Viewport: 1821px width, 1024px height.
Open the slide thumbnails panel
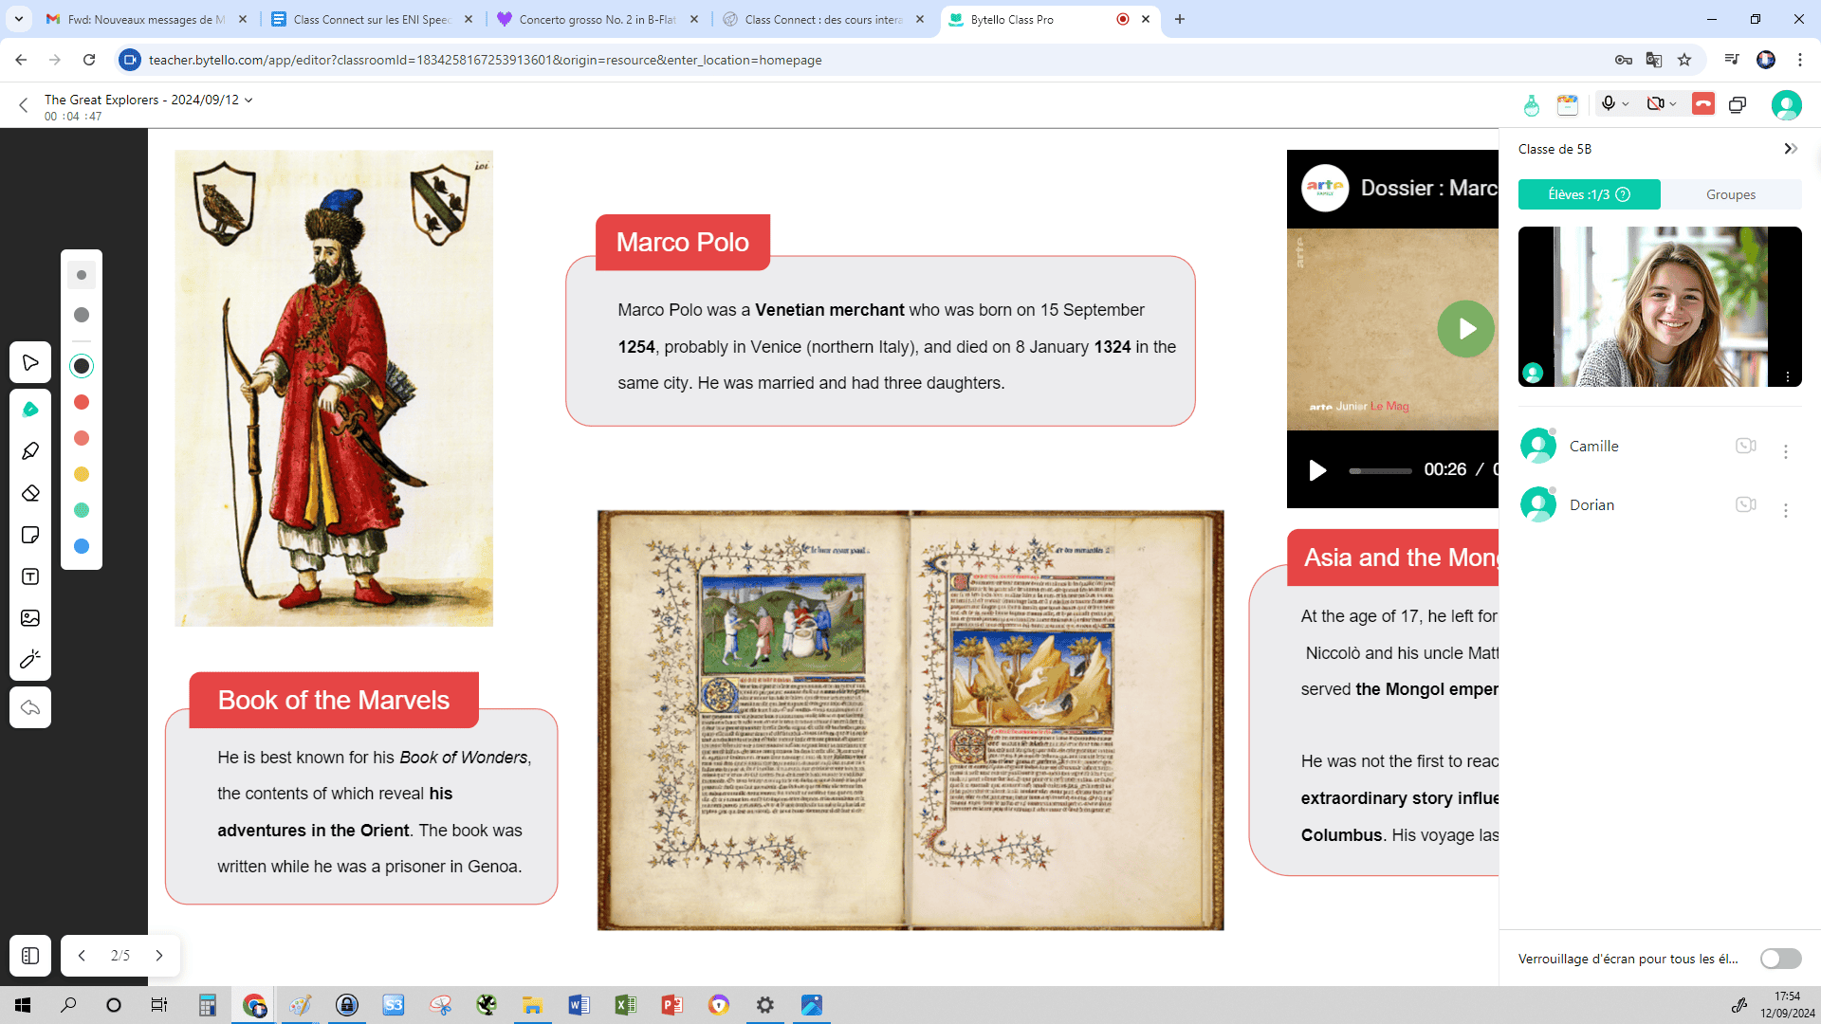click(30, 956)
